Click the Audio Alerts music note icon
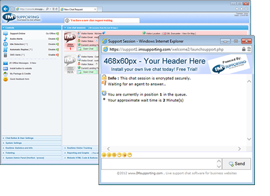 point(6,39)
